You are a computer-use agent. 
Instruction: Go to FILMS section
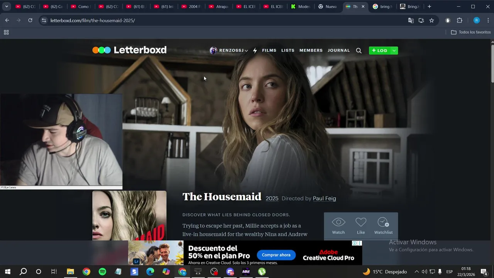point(269,51)
